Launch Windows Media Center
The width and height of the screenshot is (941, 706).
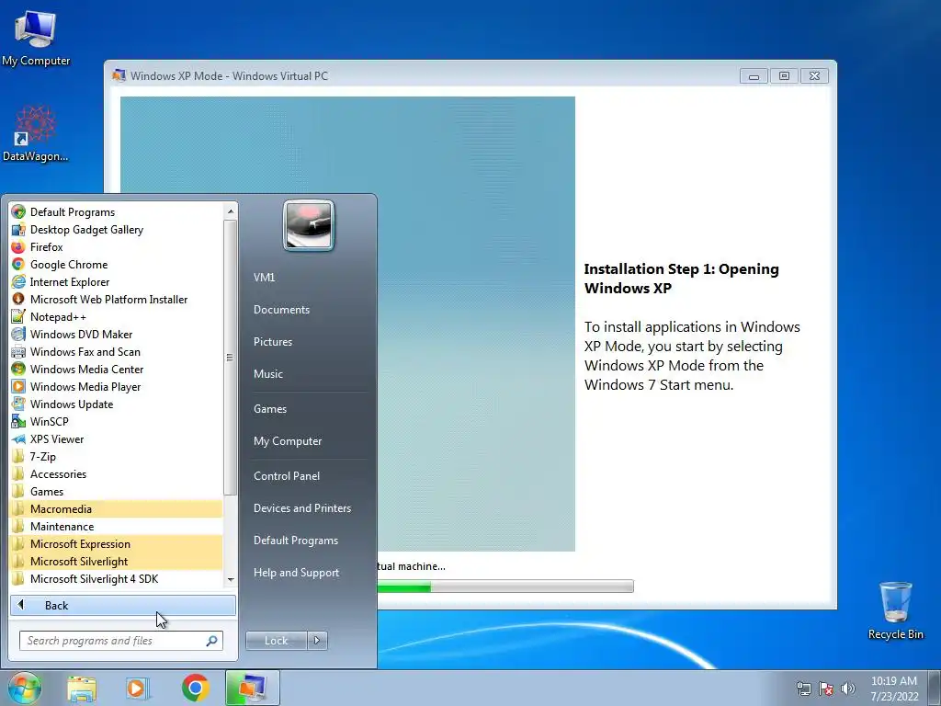[x=117, y=369]
